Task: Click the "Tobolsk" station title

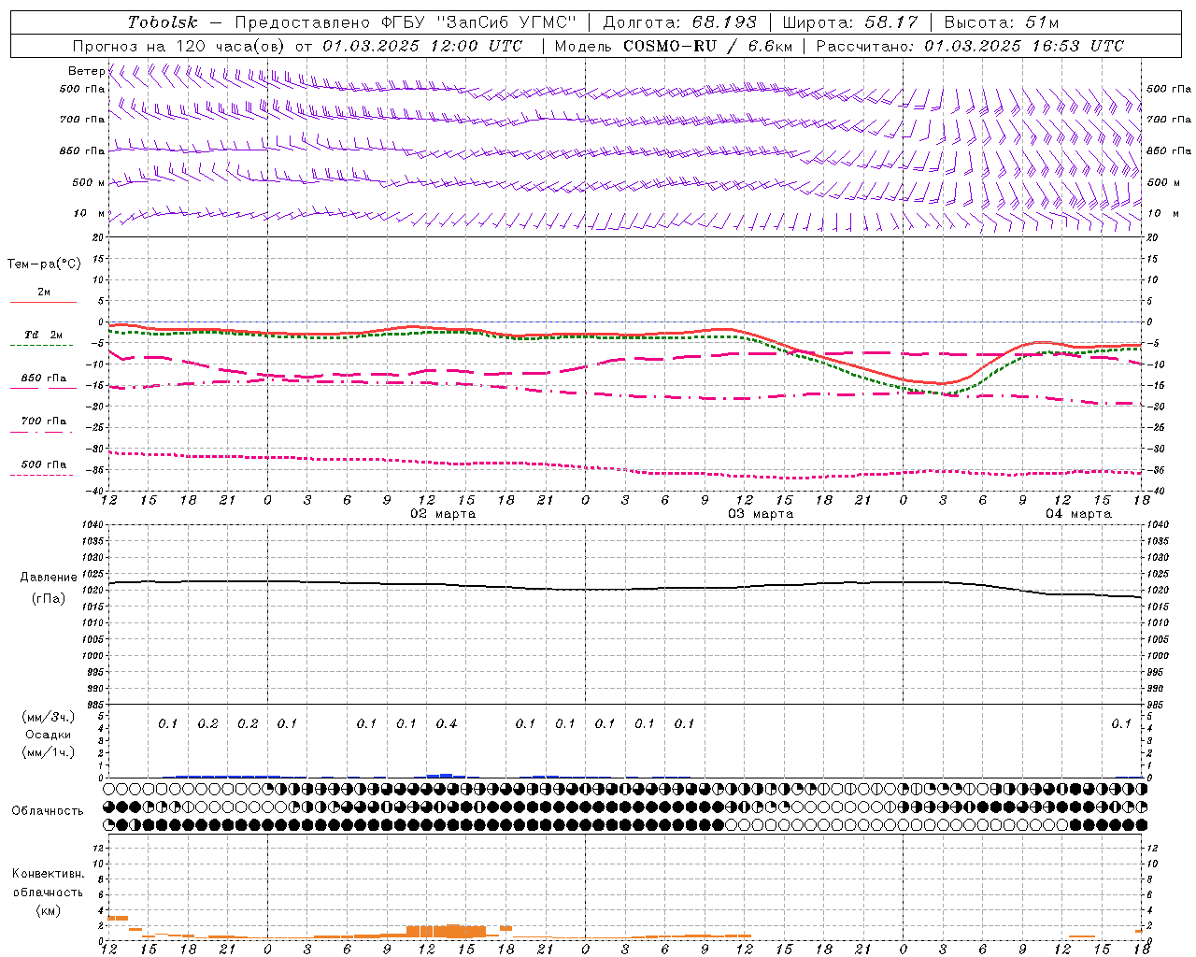Action: (163, 22)
